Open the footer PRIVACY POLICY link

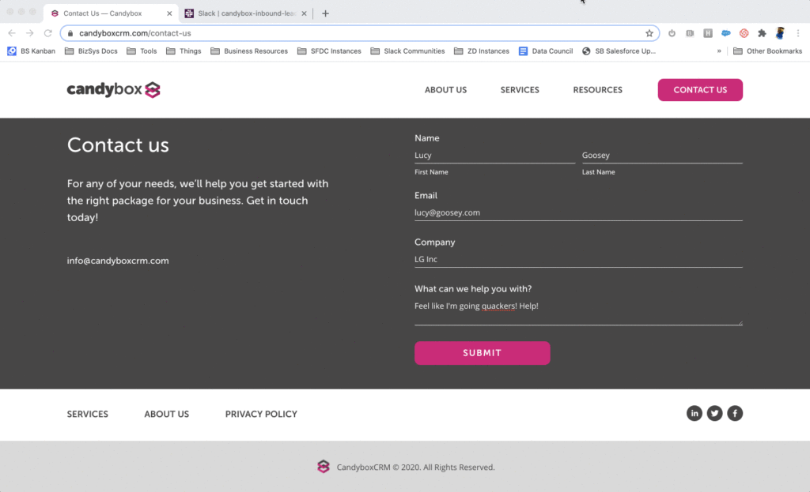coord(261,414)
